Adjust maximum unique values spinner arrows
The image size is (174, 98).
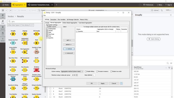(x=77, y=75)
